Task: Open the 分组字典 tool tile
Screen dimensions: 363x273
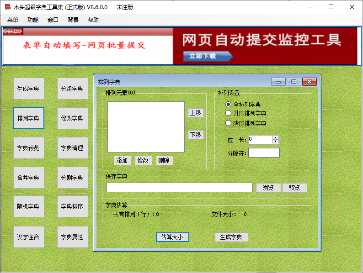Action: point(73,89)
